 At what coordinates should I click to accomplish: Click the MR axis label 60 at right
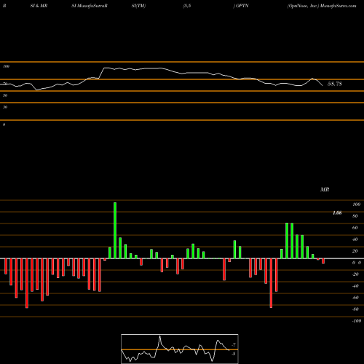coord(355,228)
